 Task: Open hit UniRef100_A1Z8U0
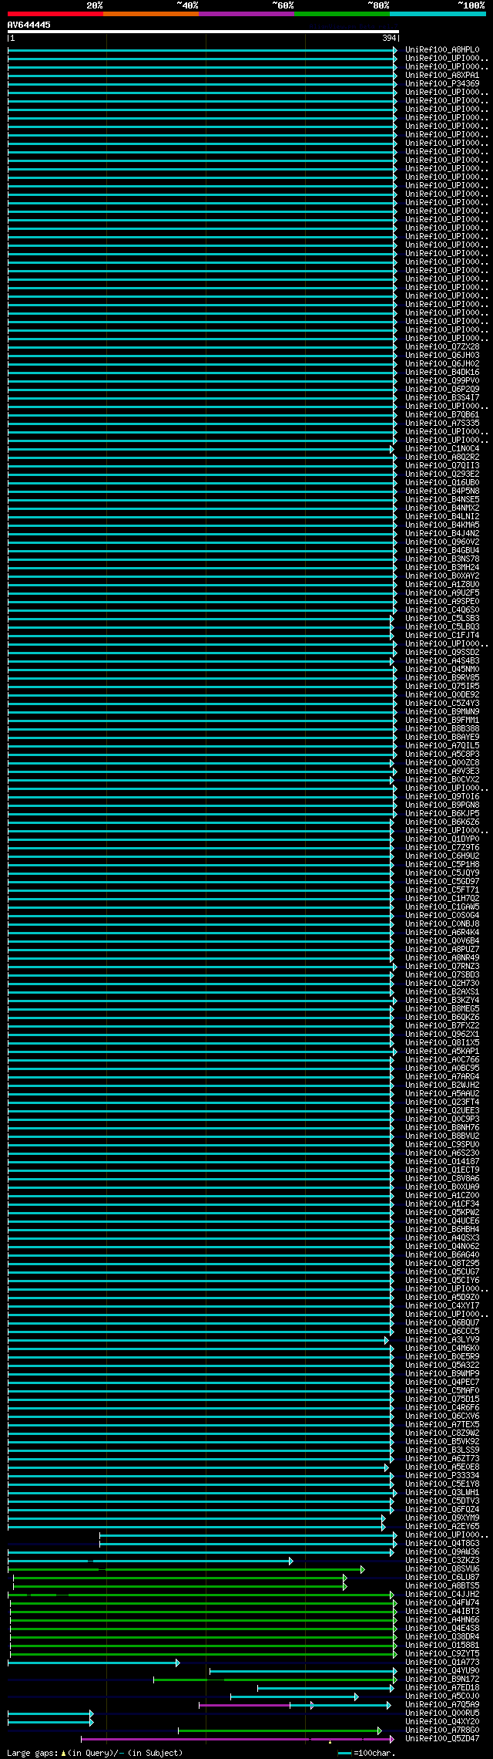pyautogui.click(x=442, y=585)
